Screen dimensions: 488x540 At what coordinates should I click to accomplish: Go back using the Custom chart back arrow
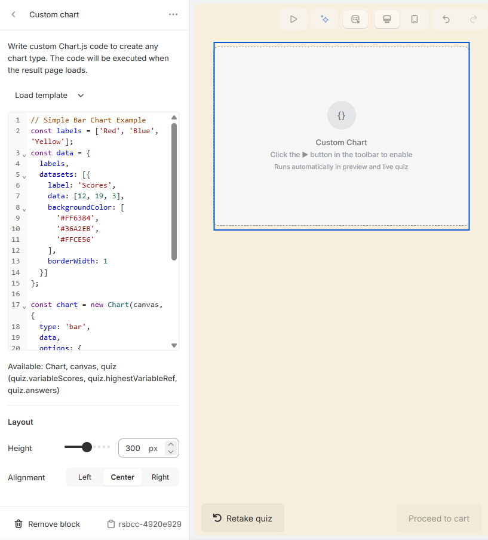click(x=13, y=14)
